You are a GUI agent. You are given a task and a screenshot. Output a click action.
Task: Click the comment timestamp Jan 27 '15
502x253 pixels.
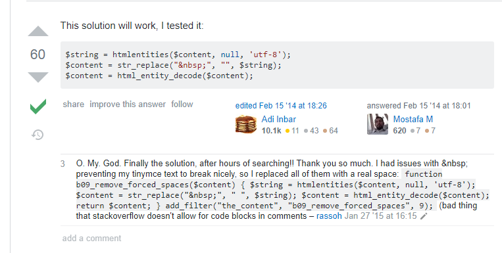tap(381, 216)
